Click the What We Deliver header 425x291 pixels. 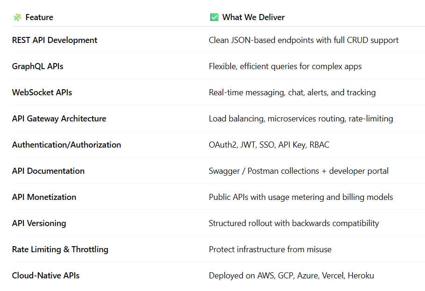pos(253,17)
